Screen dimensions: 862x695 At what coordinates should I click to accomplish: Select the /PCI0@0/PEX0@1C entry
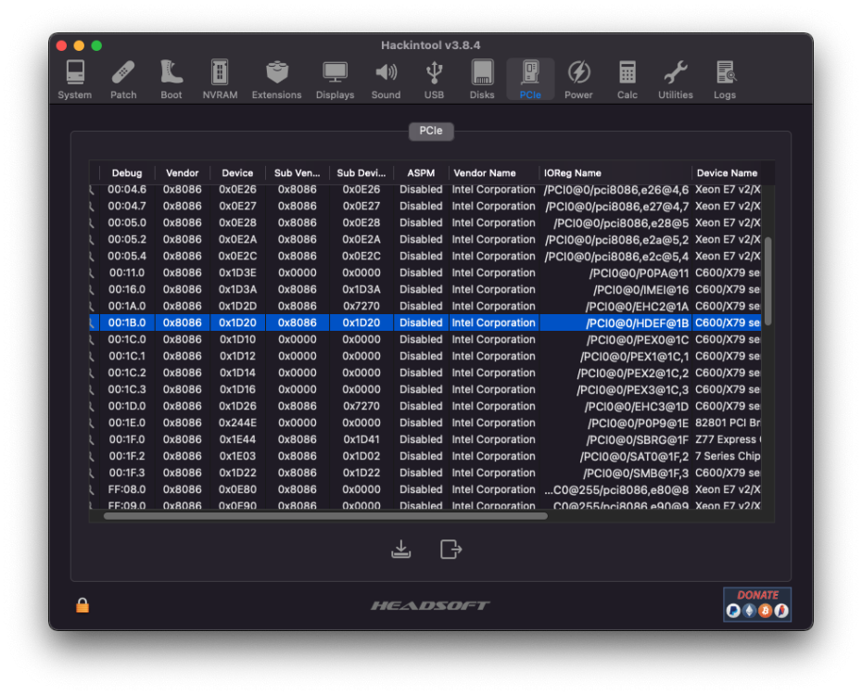tap(637, 339)
